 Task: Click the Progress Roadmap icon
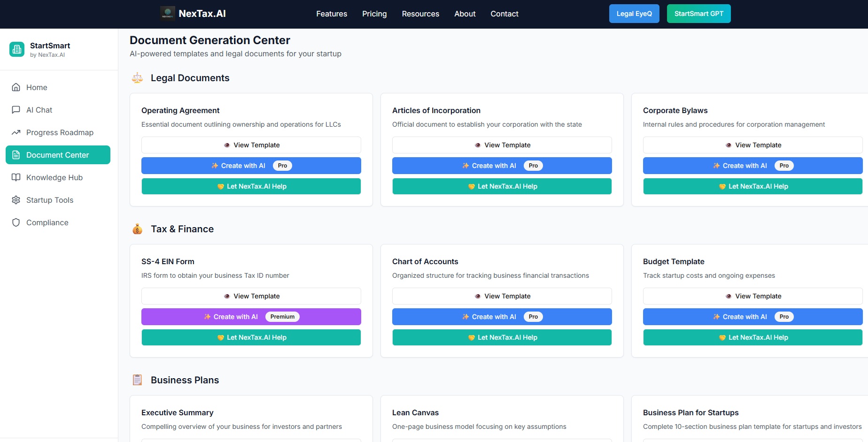coord(15,132)
